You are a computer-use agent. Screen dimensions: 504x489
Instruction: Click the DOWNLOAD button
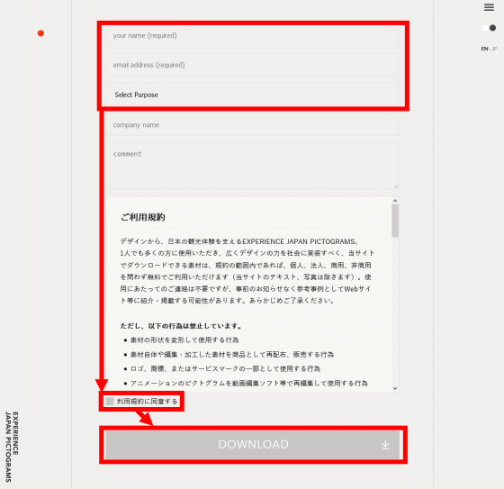[253, 445]
